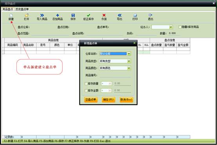
Task: Expand the 仓库名称 dropdown
Action: click(x=129, y=54)
